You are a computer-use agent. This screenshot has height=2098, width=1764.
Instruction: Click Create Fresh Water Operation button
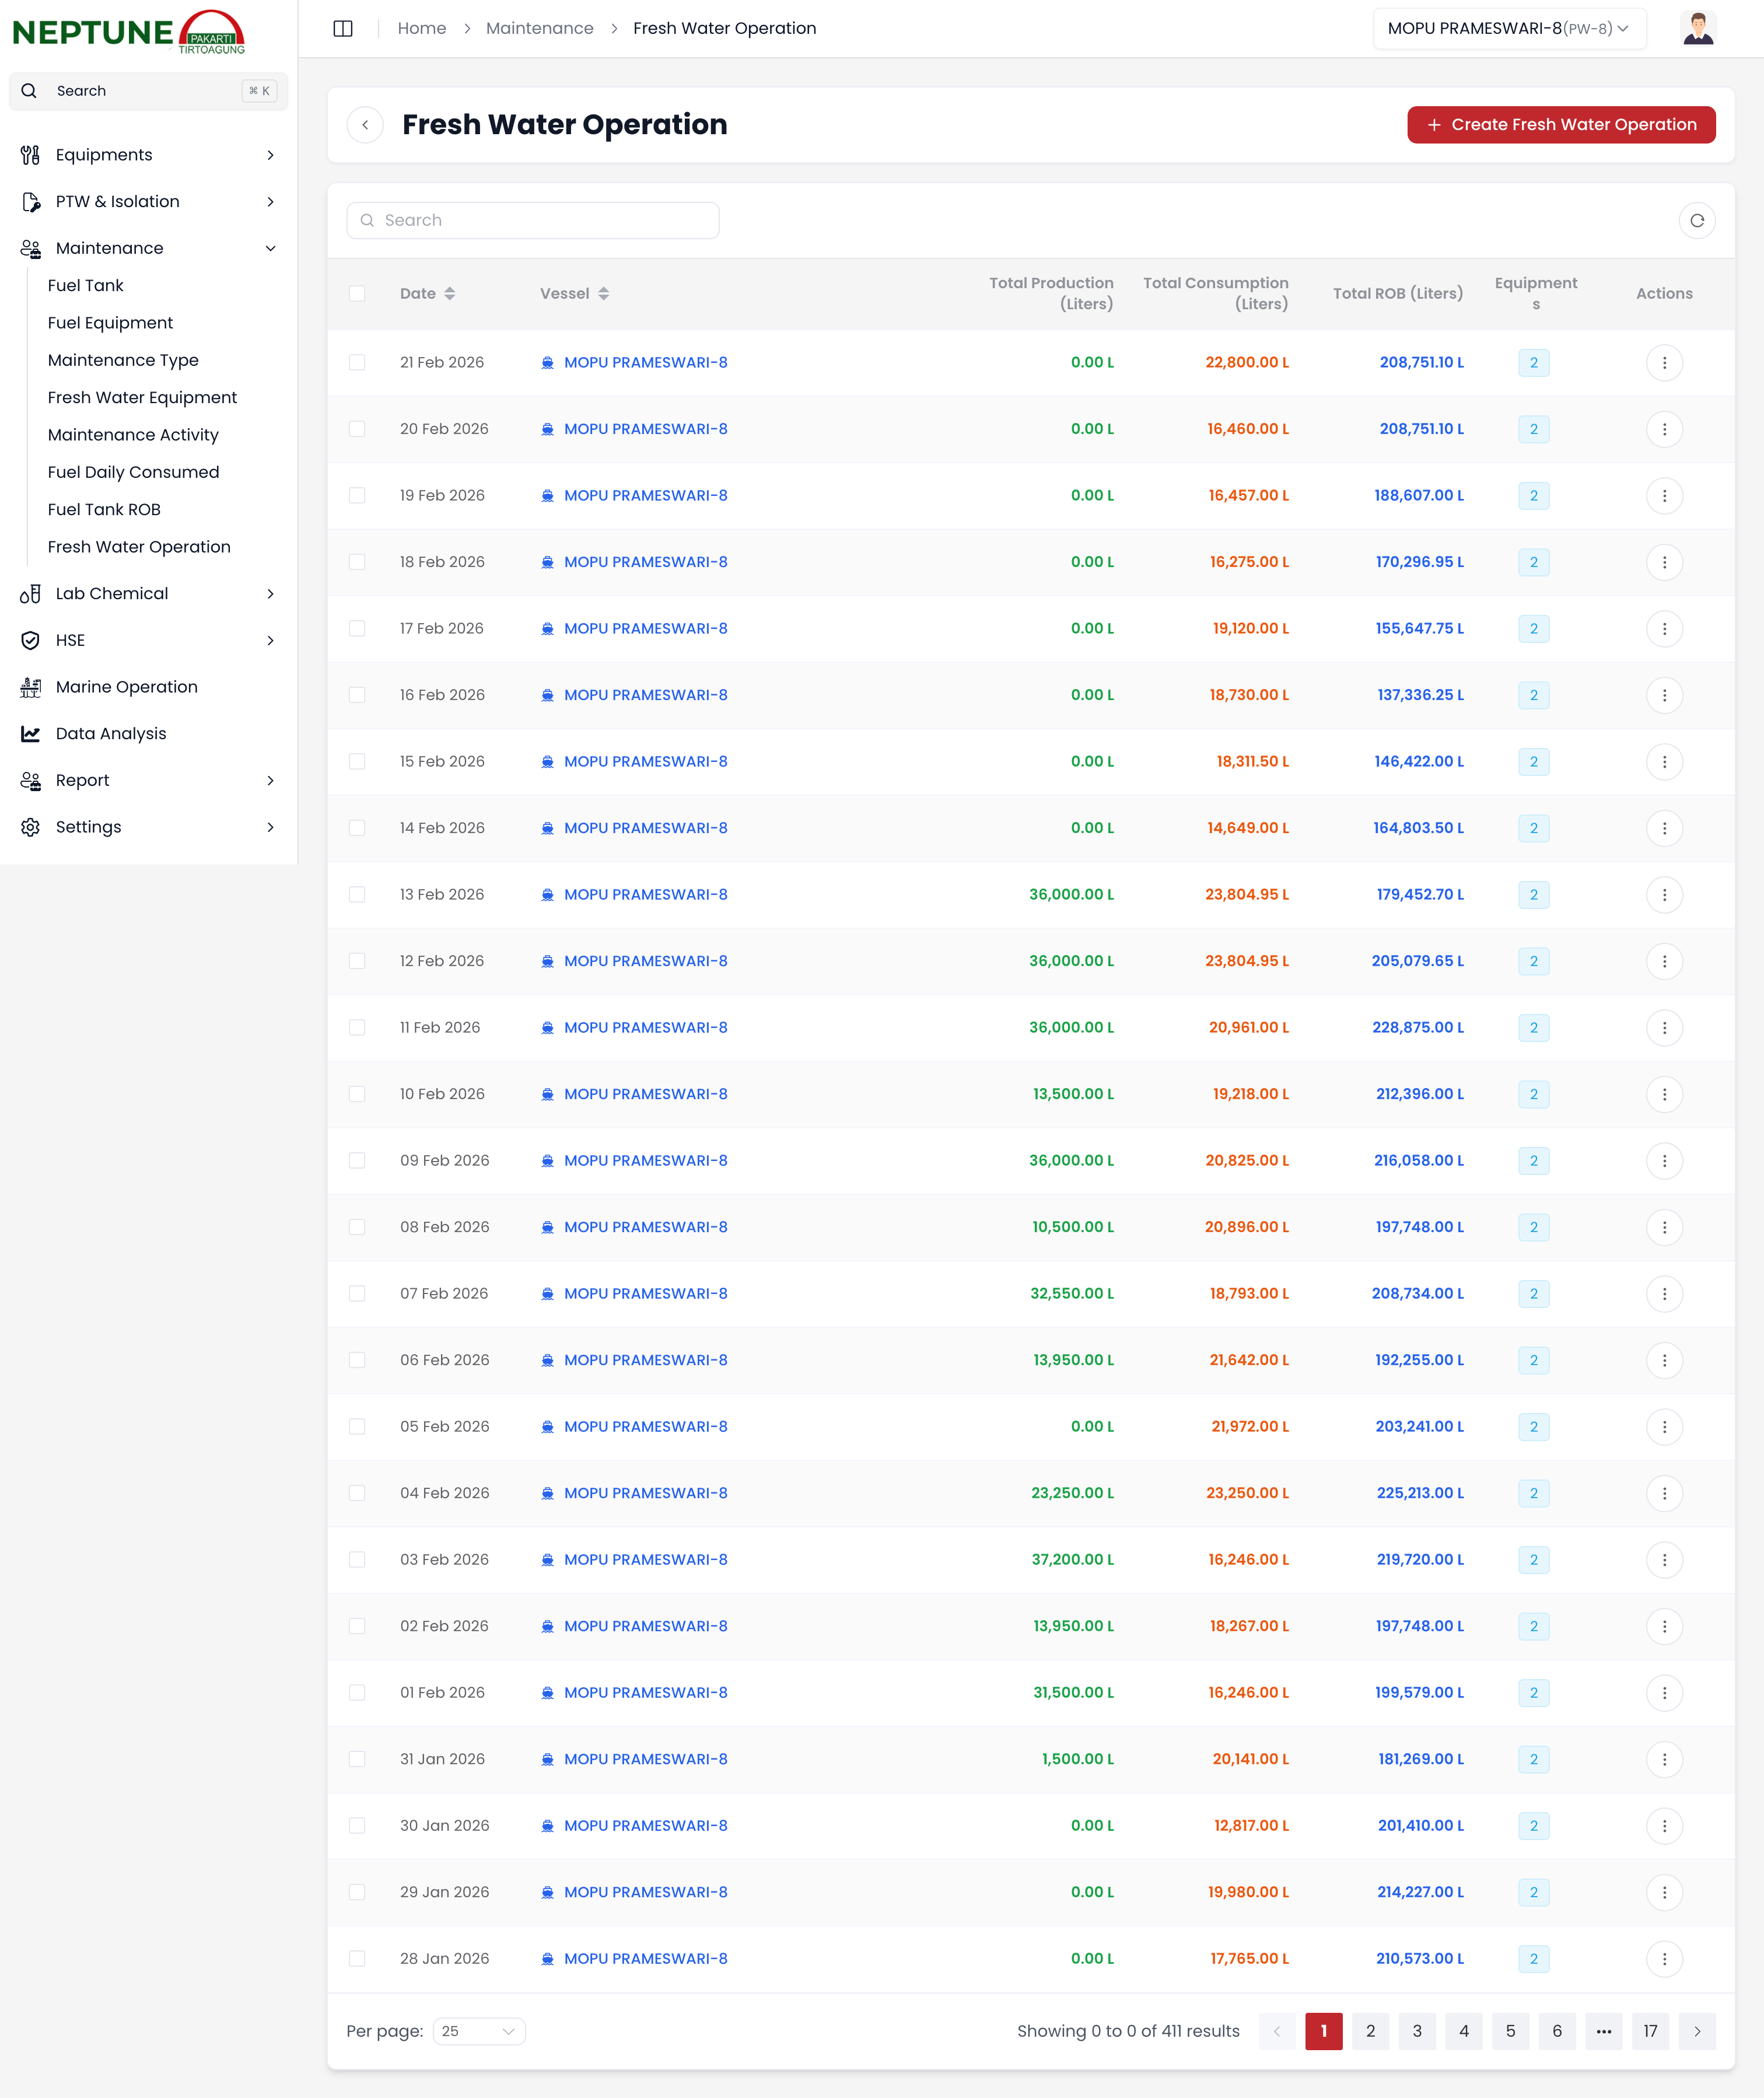pos(1560,124)
